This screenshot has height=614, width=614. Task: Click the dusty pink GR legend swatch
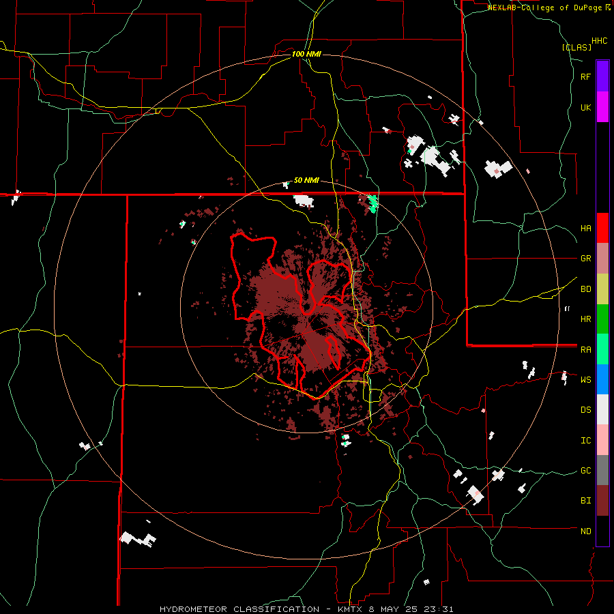click(602, 259)
